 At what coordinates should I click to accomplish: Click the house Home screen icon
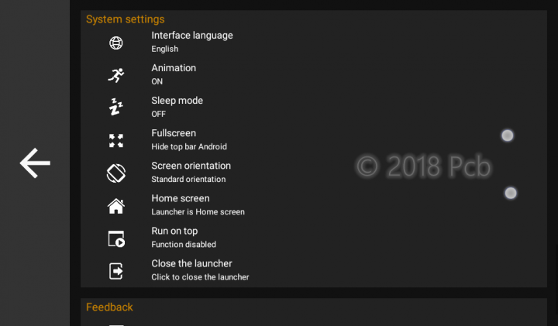click(116, 206)
